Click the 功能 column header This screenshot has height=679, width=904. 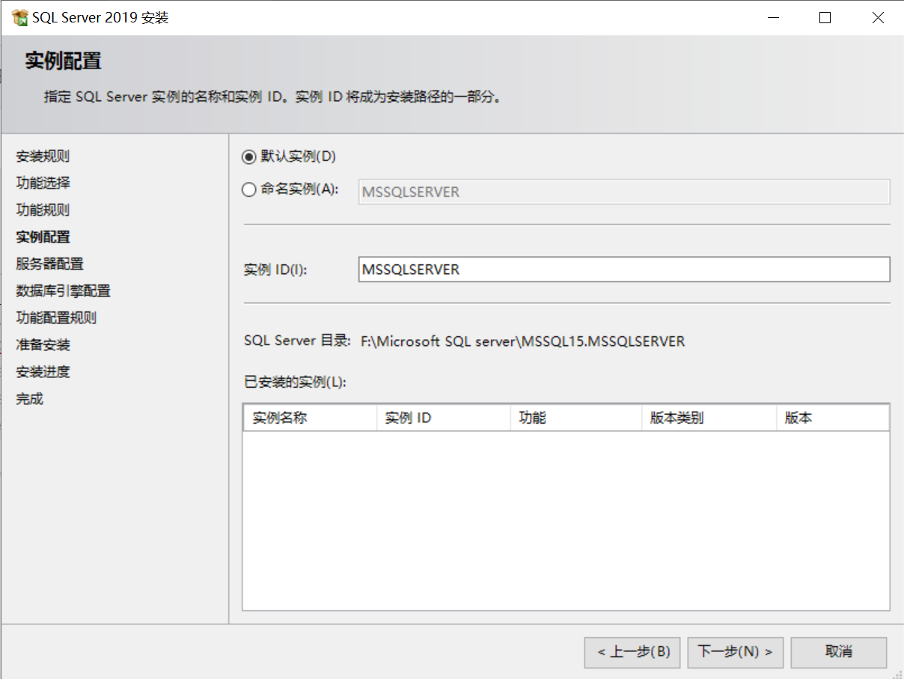point(576,418)
